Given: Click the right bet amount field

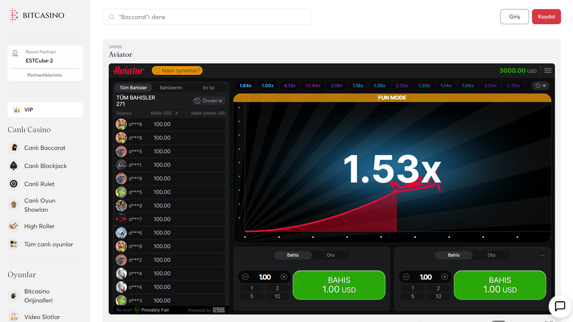Looking at the screenshot, I should tap(425, 277).
